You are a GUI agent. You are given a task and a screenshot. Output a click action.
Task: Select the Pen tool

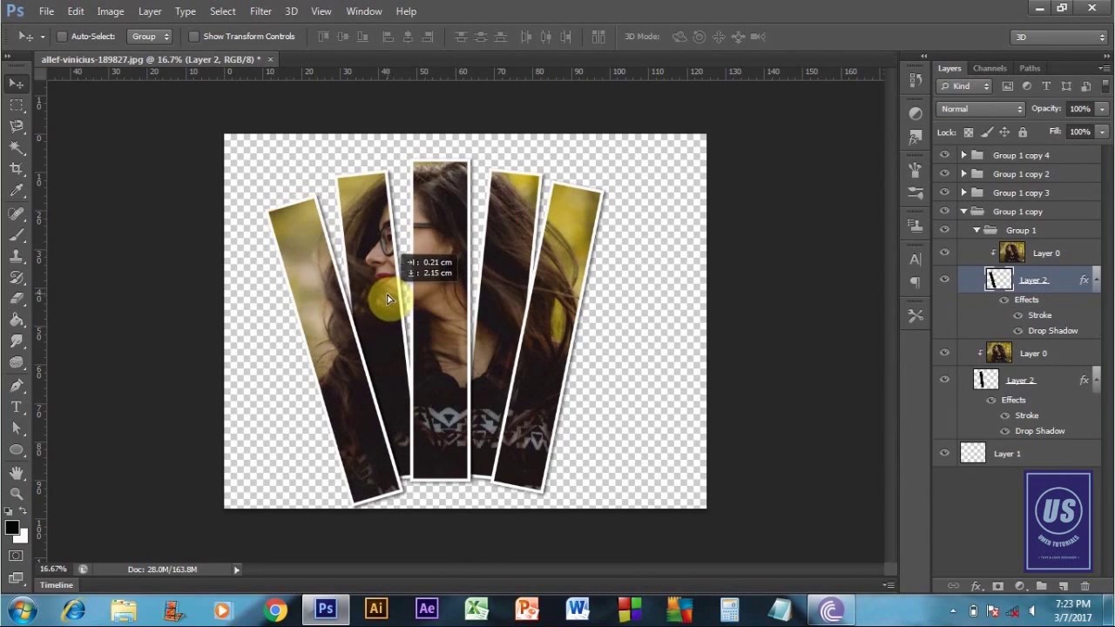click(17, 385)
